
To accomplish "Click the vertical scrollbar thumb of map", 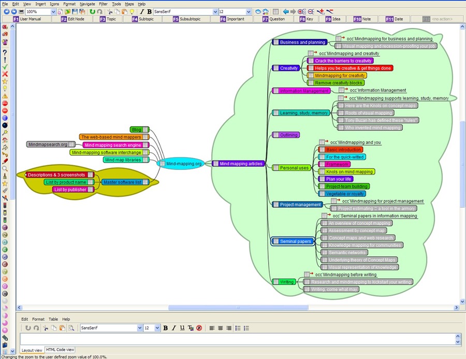I will (x=462, y=164).
